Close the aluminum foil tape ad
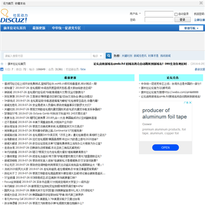Image resolution: width=205 pixels, height=205 pixels. (x=190, y=102)
